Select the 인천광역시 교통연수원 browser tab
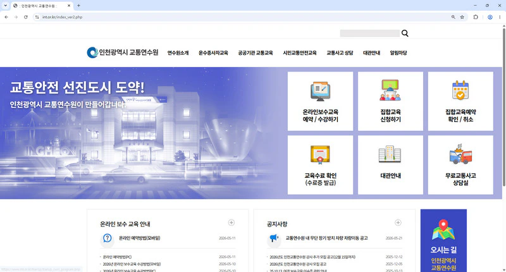This screenshot has height=272, width=506. pos(42,6)
